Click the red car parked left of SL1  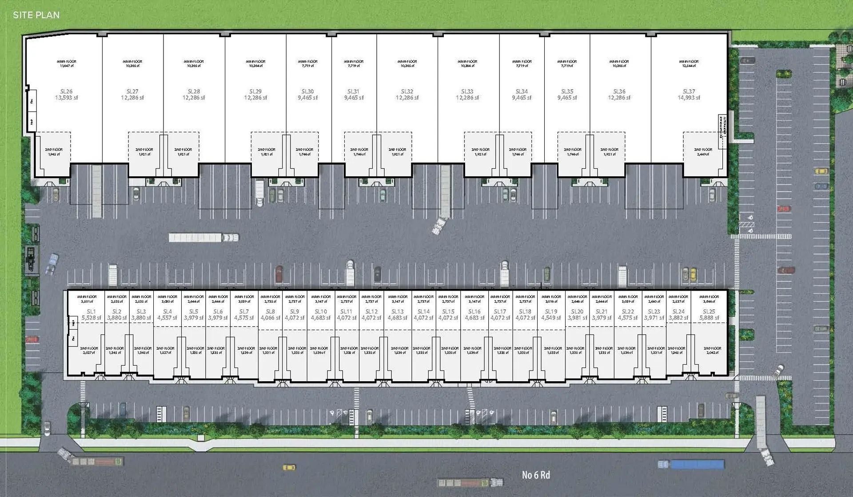(x=32, y=339)
